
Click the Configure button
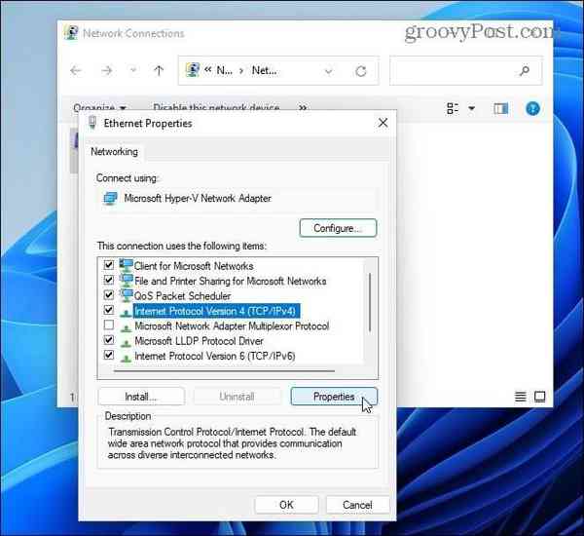[338, 228]
